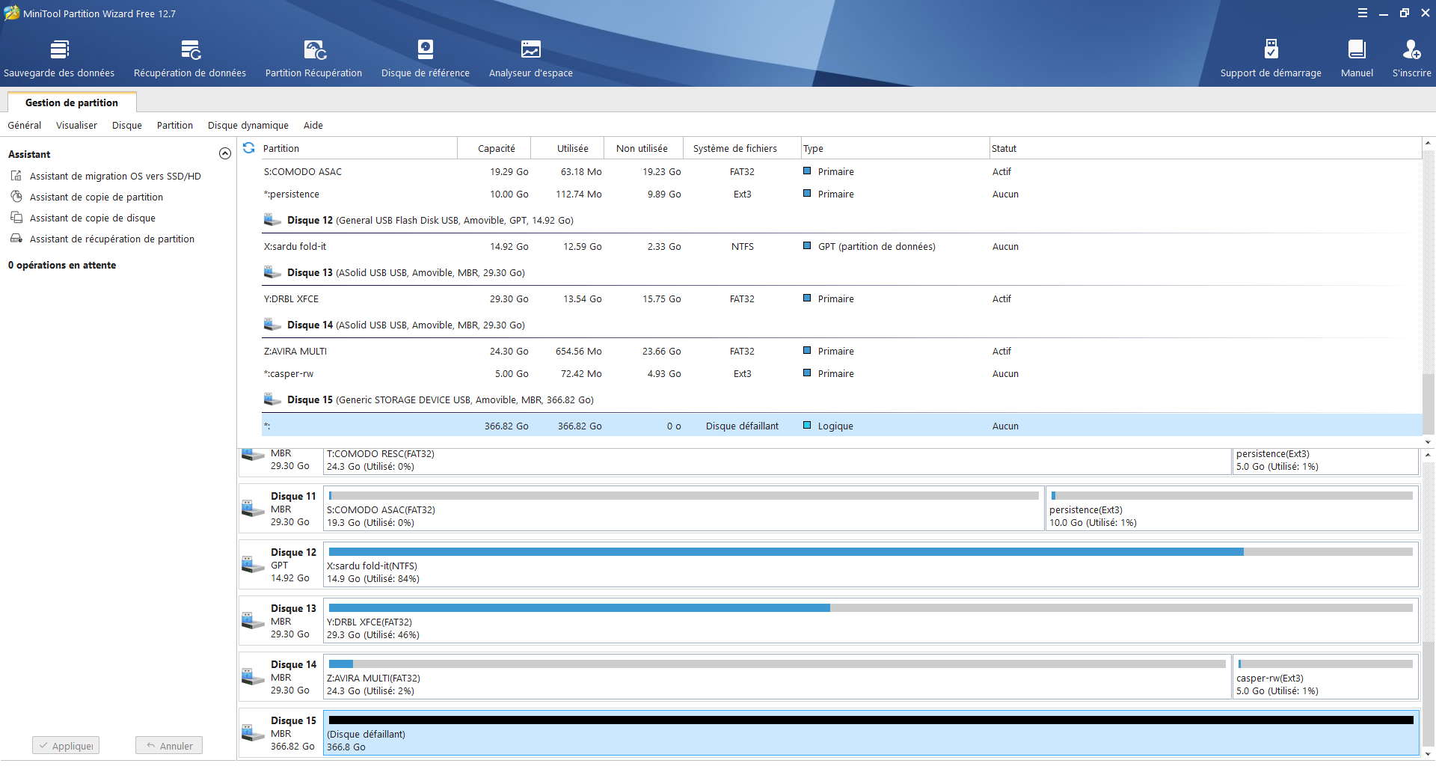This screenshot has height=778, width=1436.
Task: Open the Visualiser menu
Action: pos(76,125)
